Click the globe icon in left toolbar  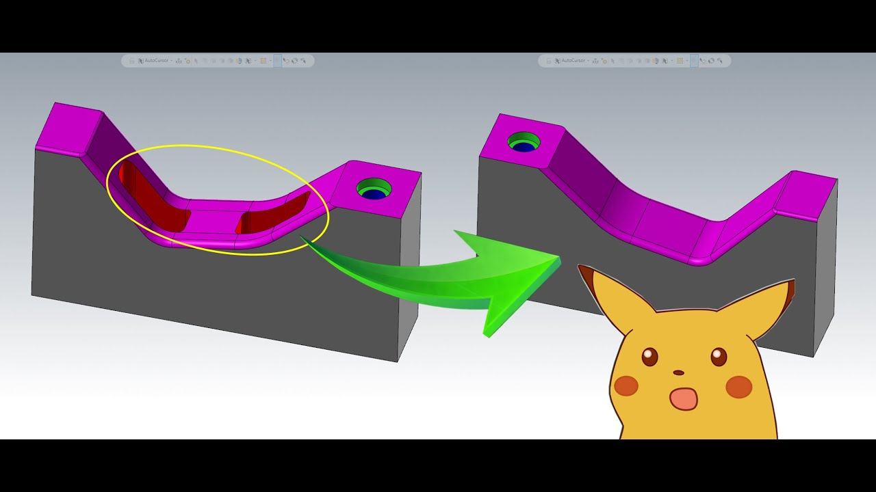[239, 61]
